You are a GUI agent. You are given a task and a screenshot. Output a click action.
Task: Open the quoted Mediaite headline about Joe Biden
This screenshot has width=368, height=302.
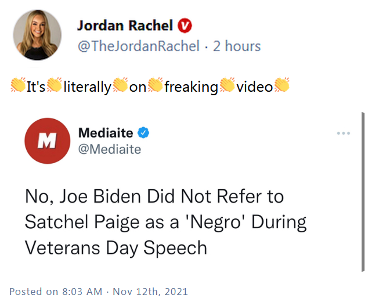pos(165,222)
